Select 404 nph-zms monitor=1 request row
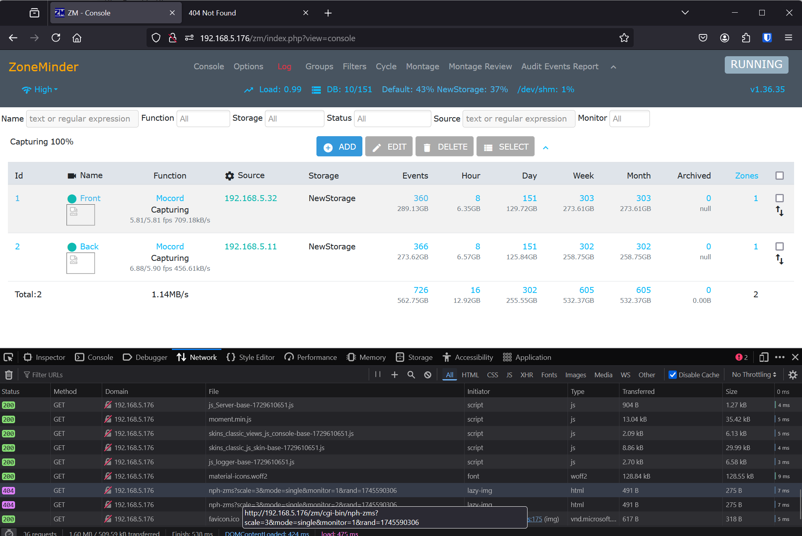802x536 pixels. (x=401, y=490)
